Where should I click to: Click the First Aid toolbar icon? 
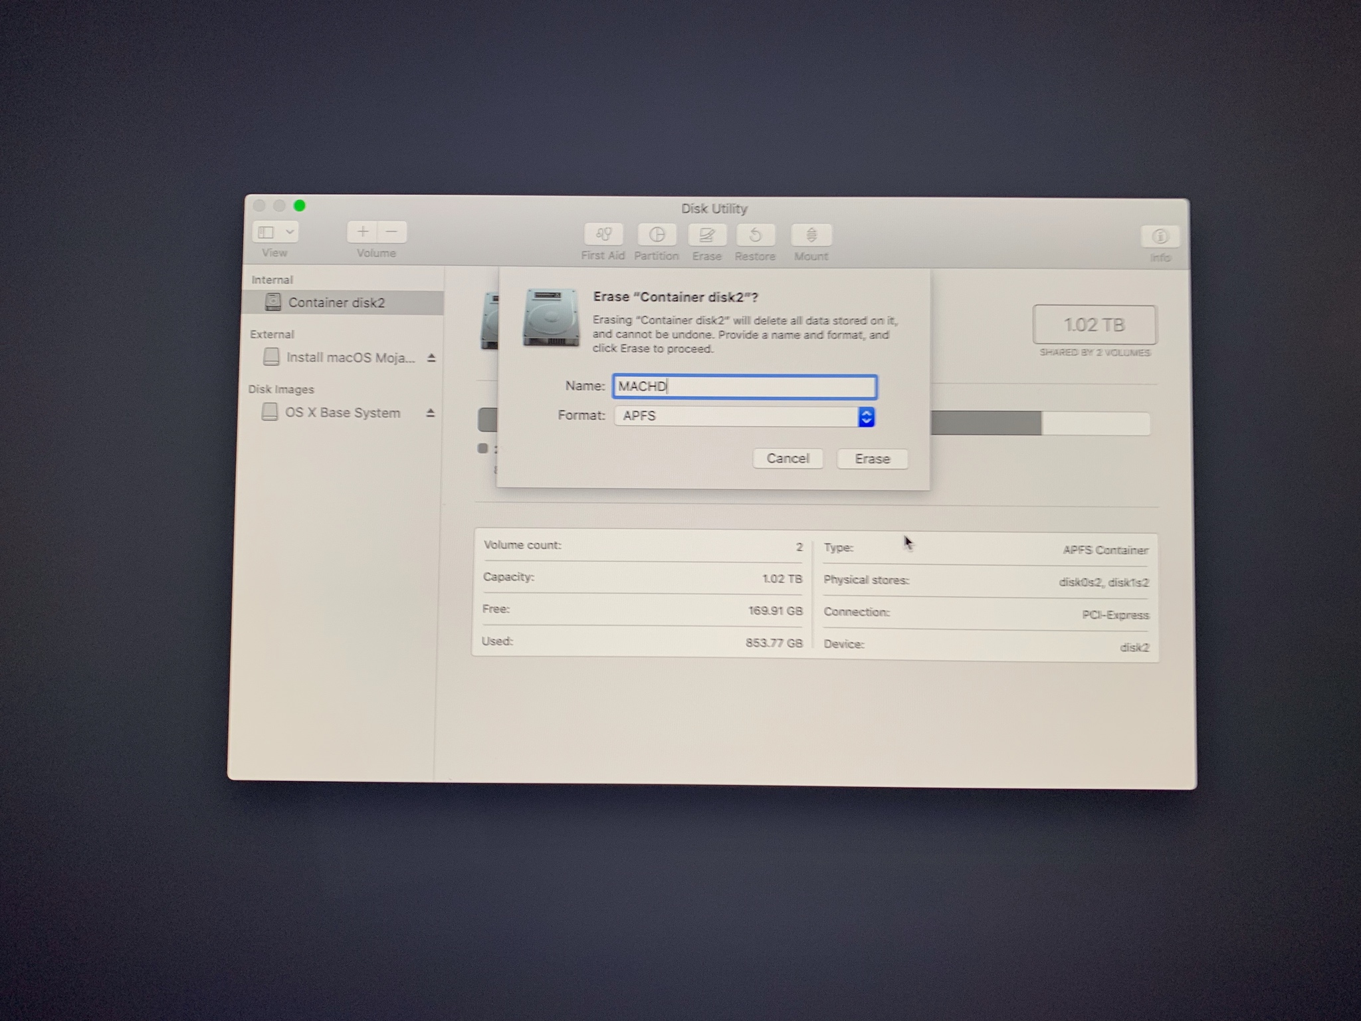(x=603, y=235)
